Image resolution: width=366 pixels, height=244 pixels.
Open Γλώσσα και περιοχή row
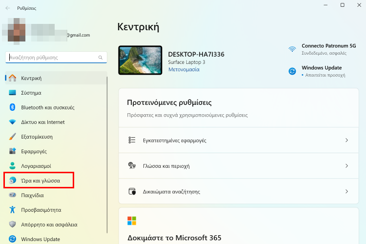[x=239, y=166]
